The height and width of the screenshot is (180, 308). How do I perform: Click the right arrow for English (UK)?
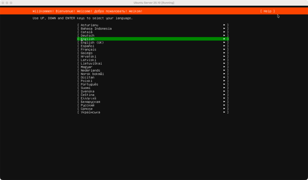(224, 42)
